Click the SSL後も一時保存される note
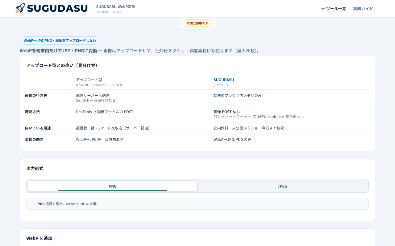The width and height of the screenshot is (395, 246). pos(96,100)
